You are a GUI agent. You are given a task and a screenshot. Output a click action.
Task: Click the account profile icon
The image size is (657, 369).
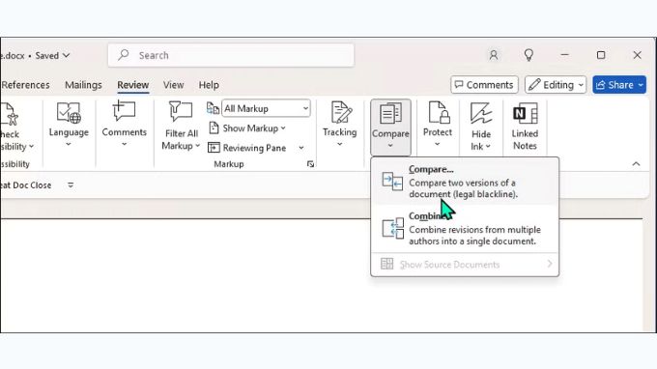494,55
